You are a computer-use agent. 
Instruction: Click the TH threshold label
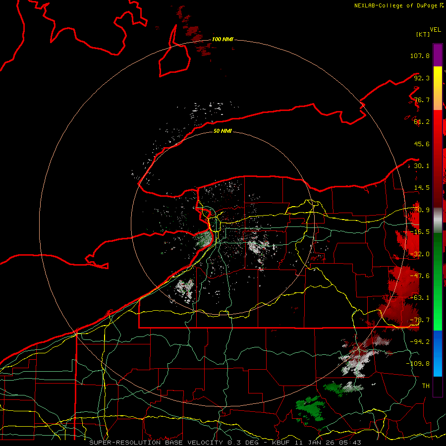(x=426, y=386)
